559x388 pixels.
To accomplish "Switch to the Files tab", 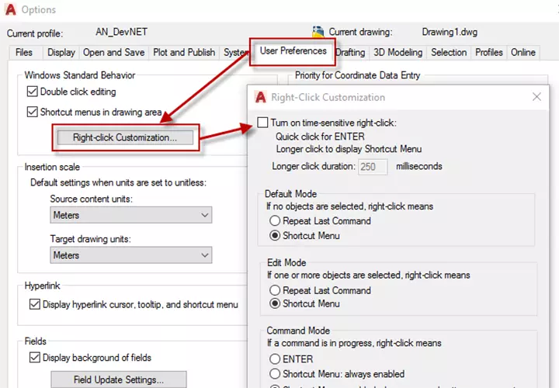I will point(24,53).
